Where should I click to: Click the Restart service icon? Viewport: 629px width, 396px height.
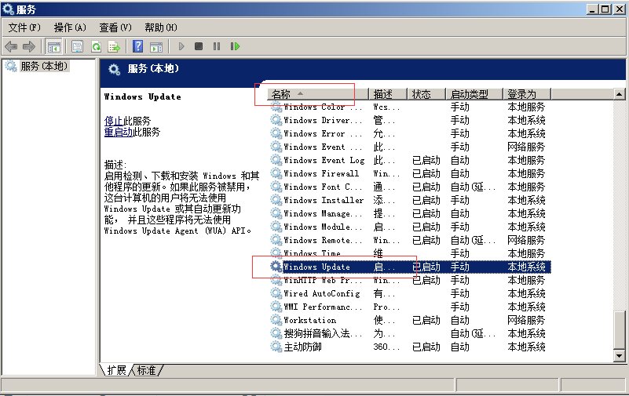(x=235, y=46)
